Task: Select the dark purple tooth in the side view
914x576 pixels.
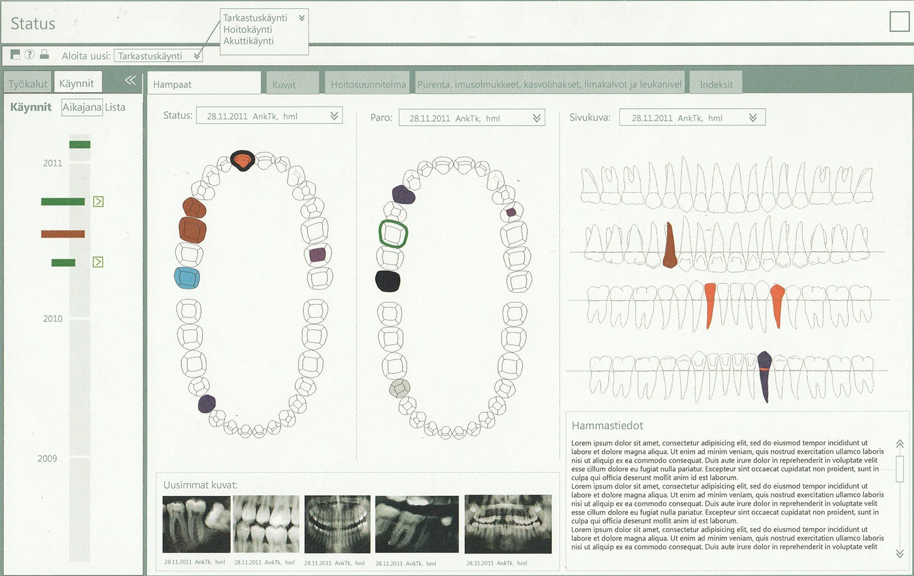Action: click(x=765, y=376)
